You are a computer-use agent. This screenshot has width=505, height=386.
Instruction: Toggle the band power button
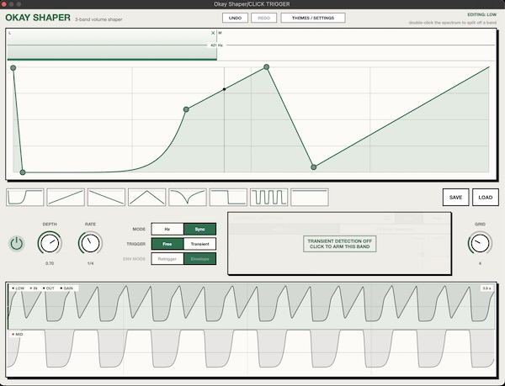click(17, 244)
